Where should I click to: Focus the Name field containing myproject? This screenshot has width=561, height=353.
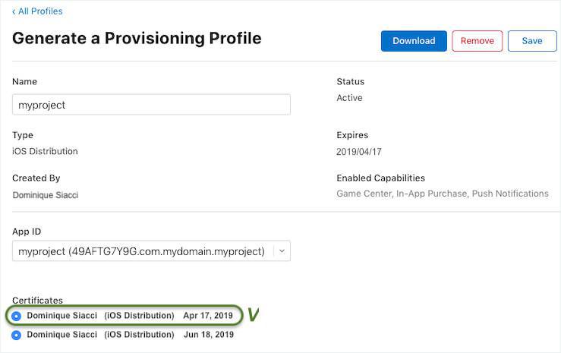(x=151, y=105)
